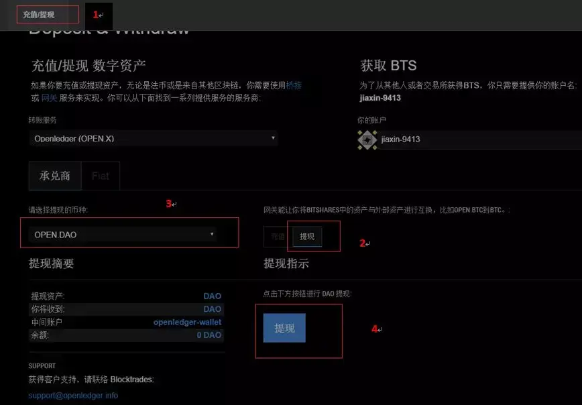Click the jiaxin-9413 account avatar icon
The height and width of the screenshot is (405, 582).
click(367, 141)
